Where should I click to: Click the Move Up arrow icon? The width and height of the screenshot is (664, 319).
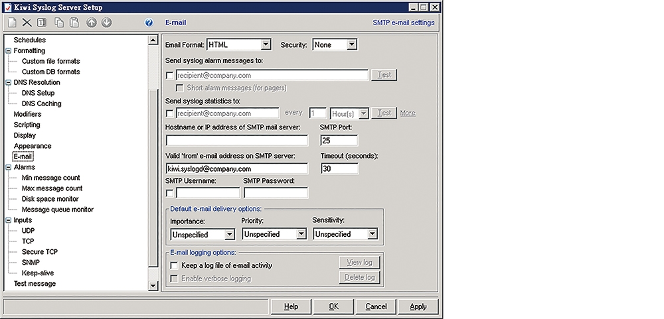92,23
